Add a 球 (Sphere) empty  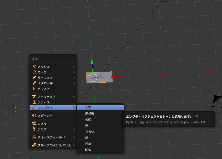[x=101, y=138]
